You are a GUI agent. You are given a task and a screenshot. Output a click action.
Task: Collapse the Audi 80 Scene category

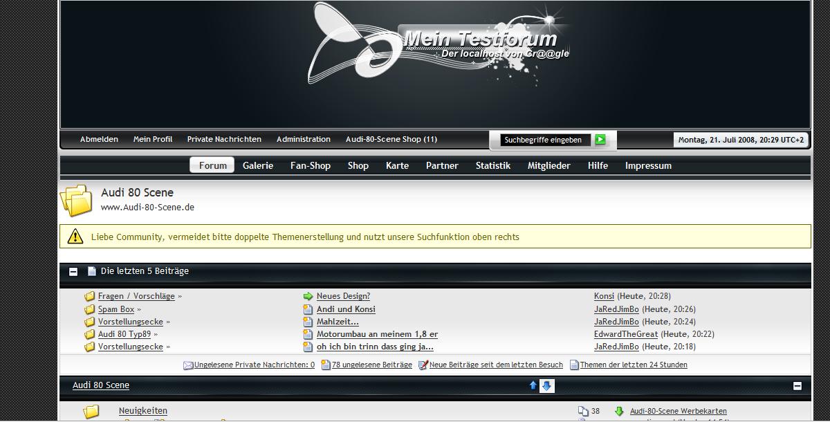click(x=797, y=386)
